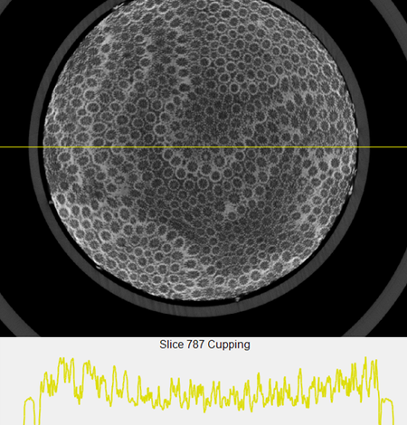Image resolution: width=407 pixels, height=425 pixels.
Task: Click the circular CT slice image of coral
Action: [x=201, y=147]
